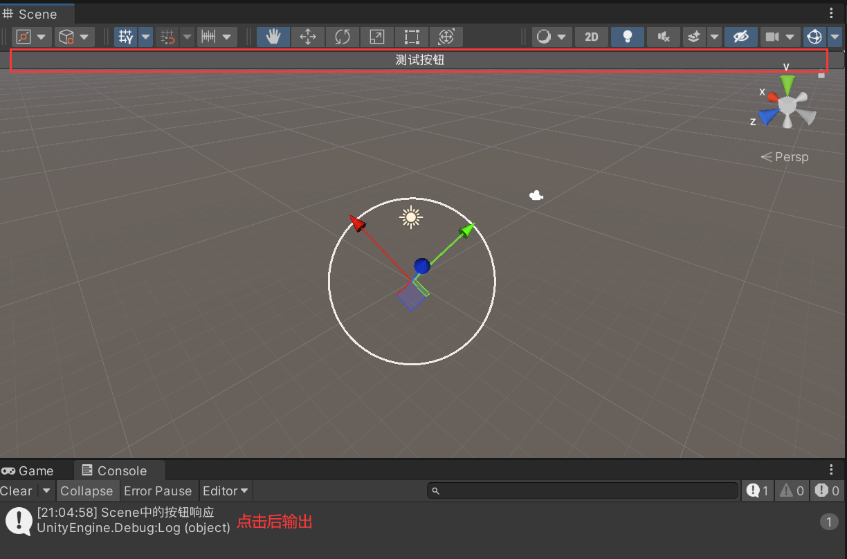Click the blue sphere at gizmo center
847x559 pixels.
pyautogui.click(x=422, y=266)
